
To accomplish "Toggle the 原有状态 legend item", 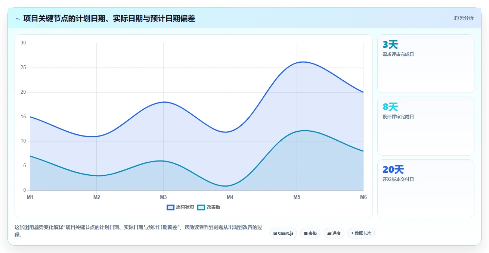I will coord(180,207).
